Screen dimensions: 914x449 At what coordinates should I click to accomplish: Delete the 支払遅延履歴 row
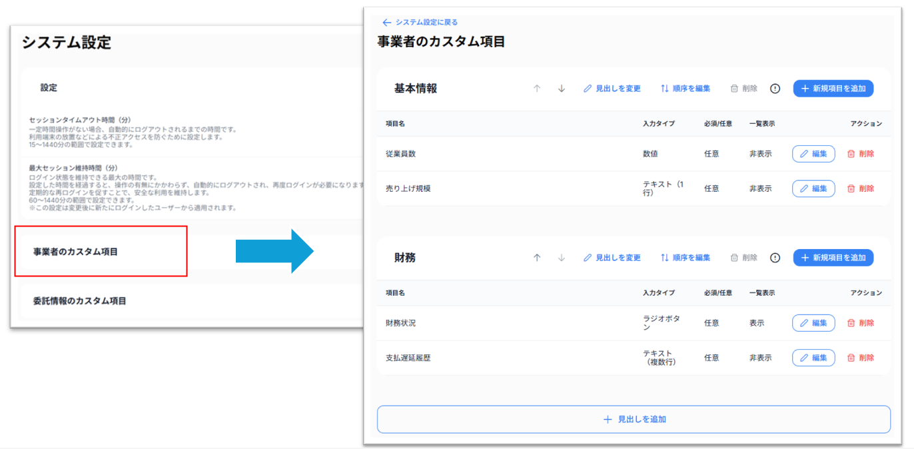pyautogui.click(x=860, y=358)
